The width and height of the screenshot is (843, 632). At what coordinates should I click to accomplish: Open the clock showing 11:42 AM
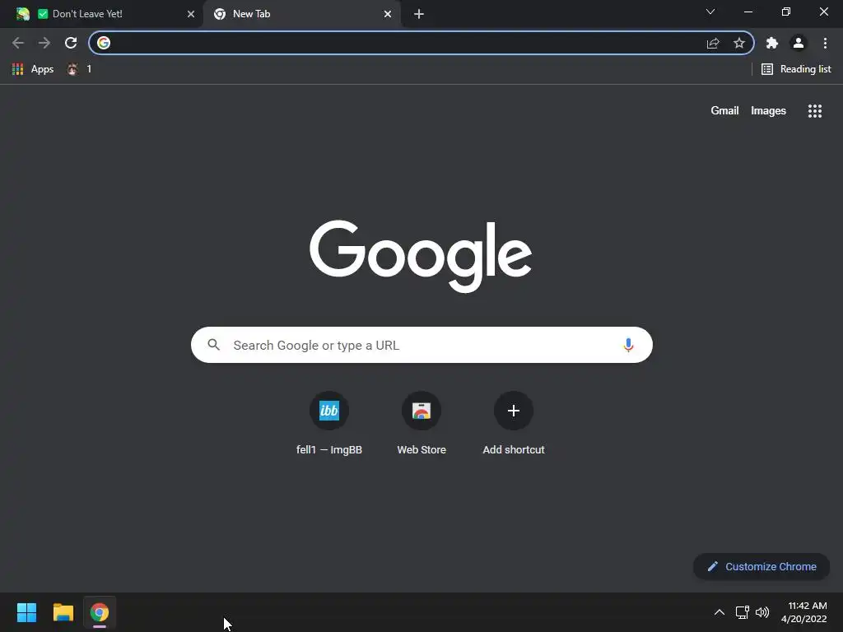tap(803, 612)
